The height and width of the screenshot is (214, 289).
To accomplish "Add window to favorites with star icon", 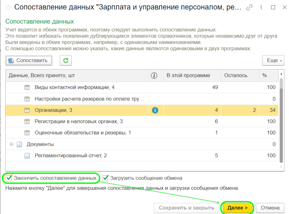I will 8,7.
